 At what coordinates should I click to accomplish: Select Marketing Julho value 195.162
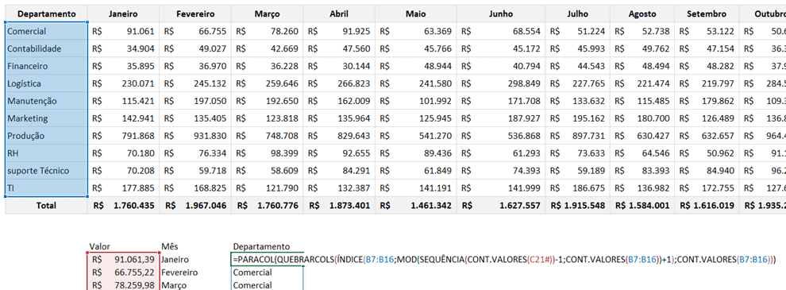point(578,118)
